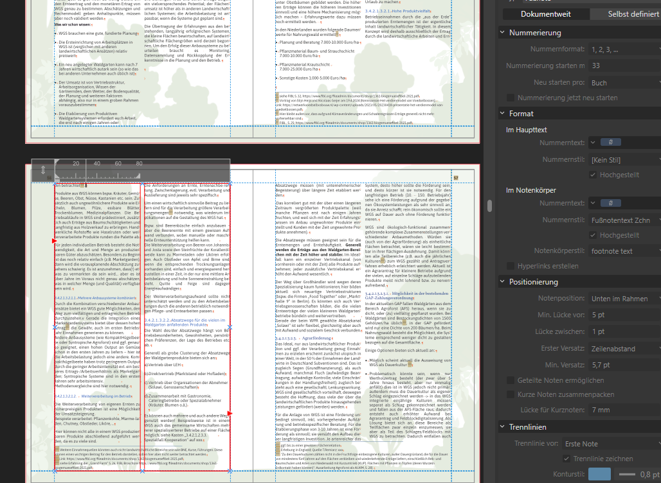This screenshot has width=661, height=483.
Task: Click the # token in Notenkörper Nummerntext
Action: pyautogui.click(x=610, y=203)
